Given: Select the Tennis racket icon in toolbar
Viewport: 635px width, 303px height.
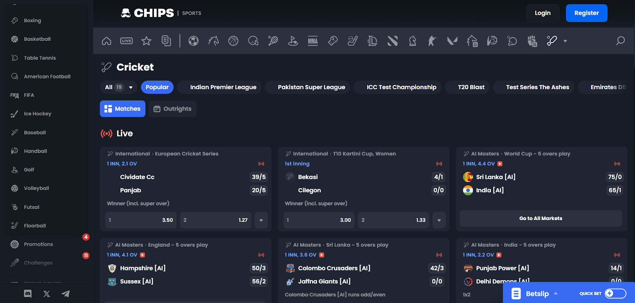Looking at the screenshot, I should click(273, 41).
